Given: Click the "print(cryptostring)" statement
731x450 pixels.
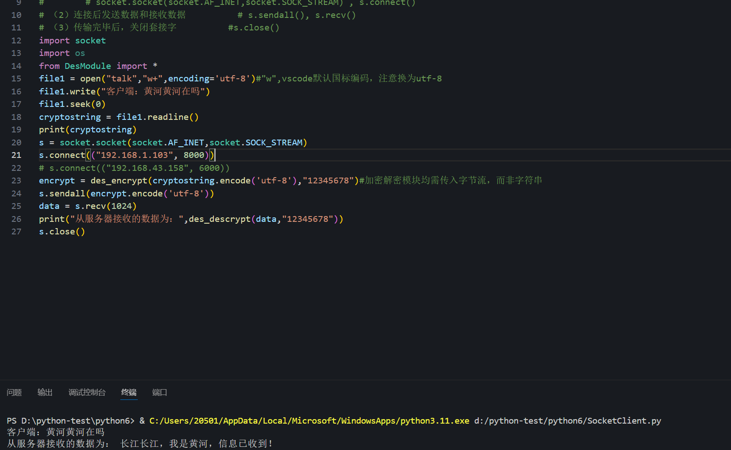Looking at the screenshot, I should (88, 130).
